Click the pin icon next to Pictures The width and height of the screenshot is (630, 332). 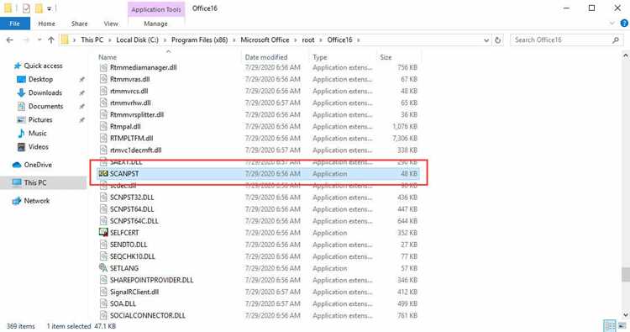click(x=82, y=120)
